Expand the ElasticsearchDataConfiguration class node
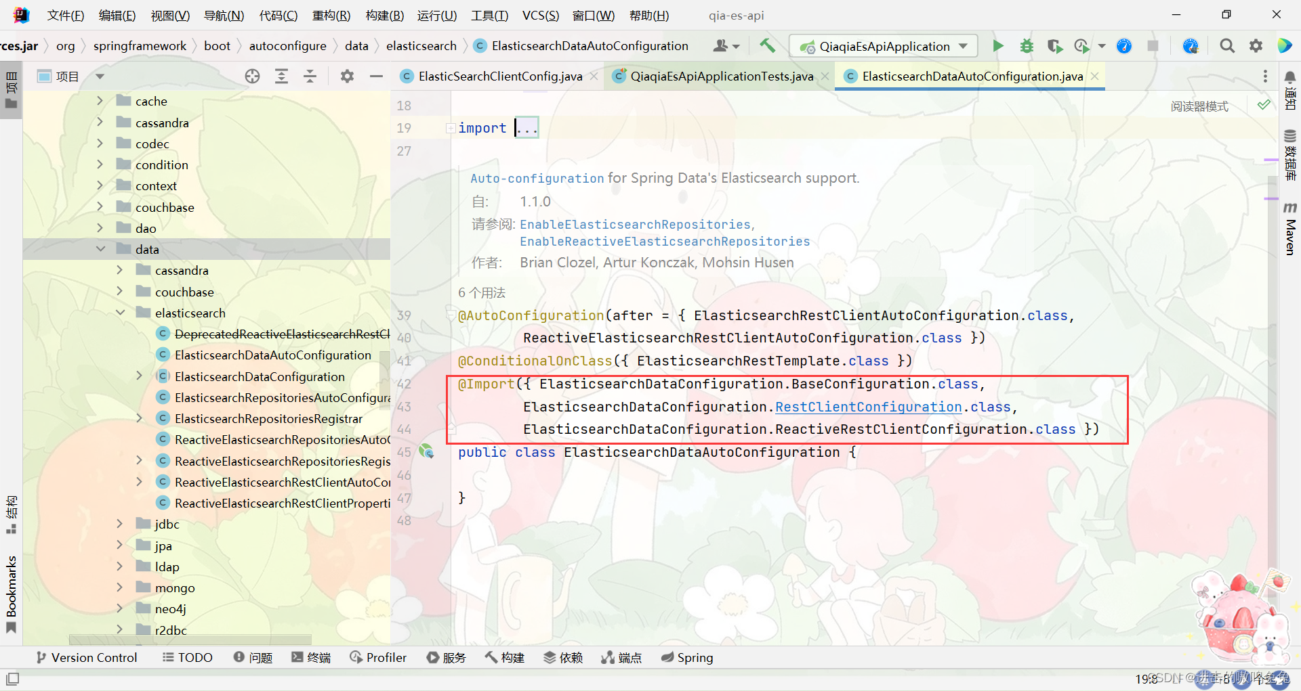1301x691 pixels. click(x=140, y=376)
